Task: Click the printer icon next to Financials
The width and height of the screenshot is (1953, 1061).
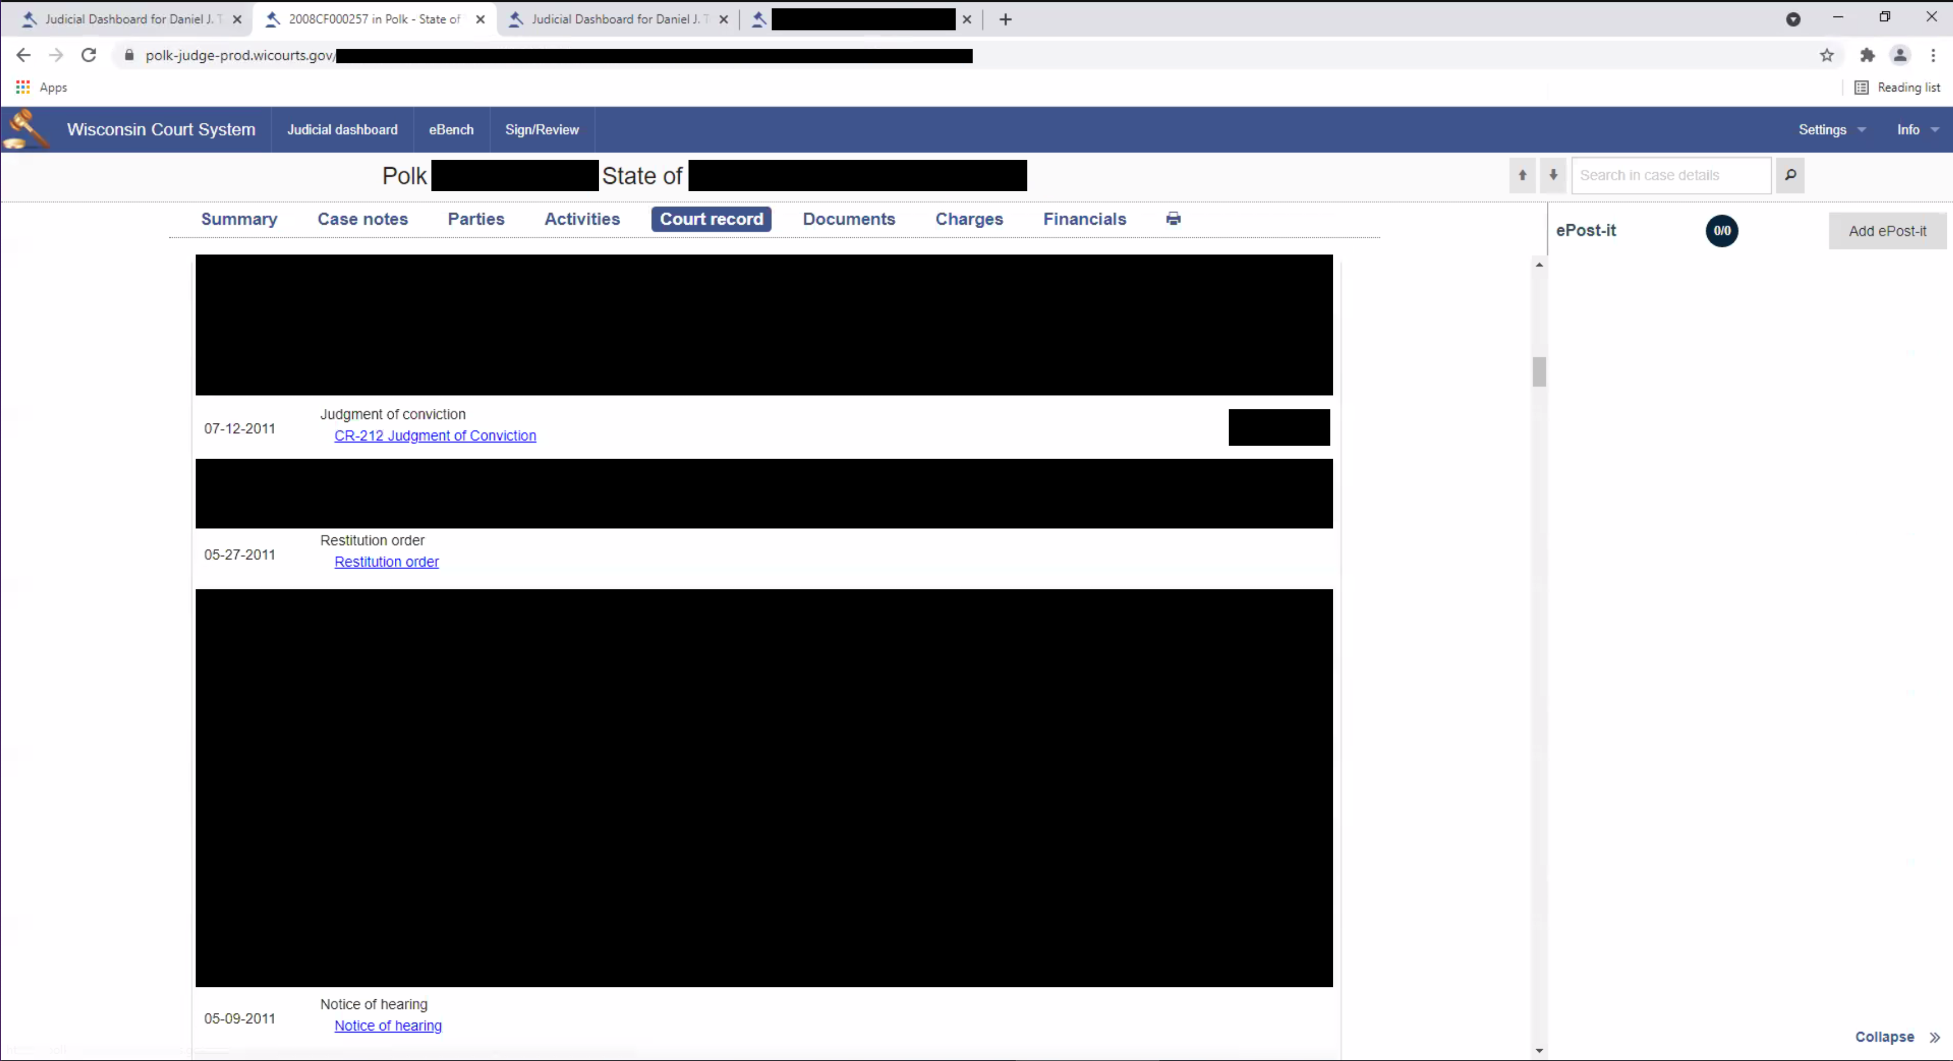Action: click(1173, 219)
